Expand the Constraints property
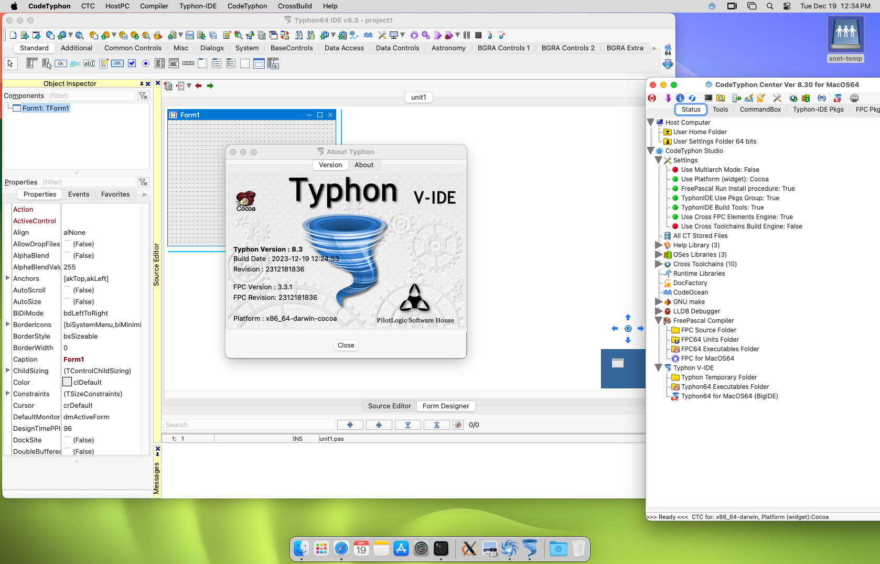880x564 pixels. coord(7,394)
